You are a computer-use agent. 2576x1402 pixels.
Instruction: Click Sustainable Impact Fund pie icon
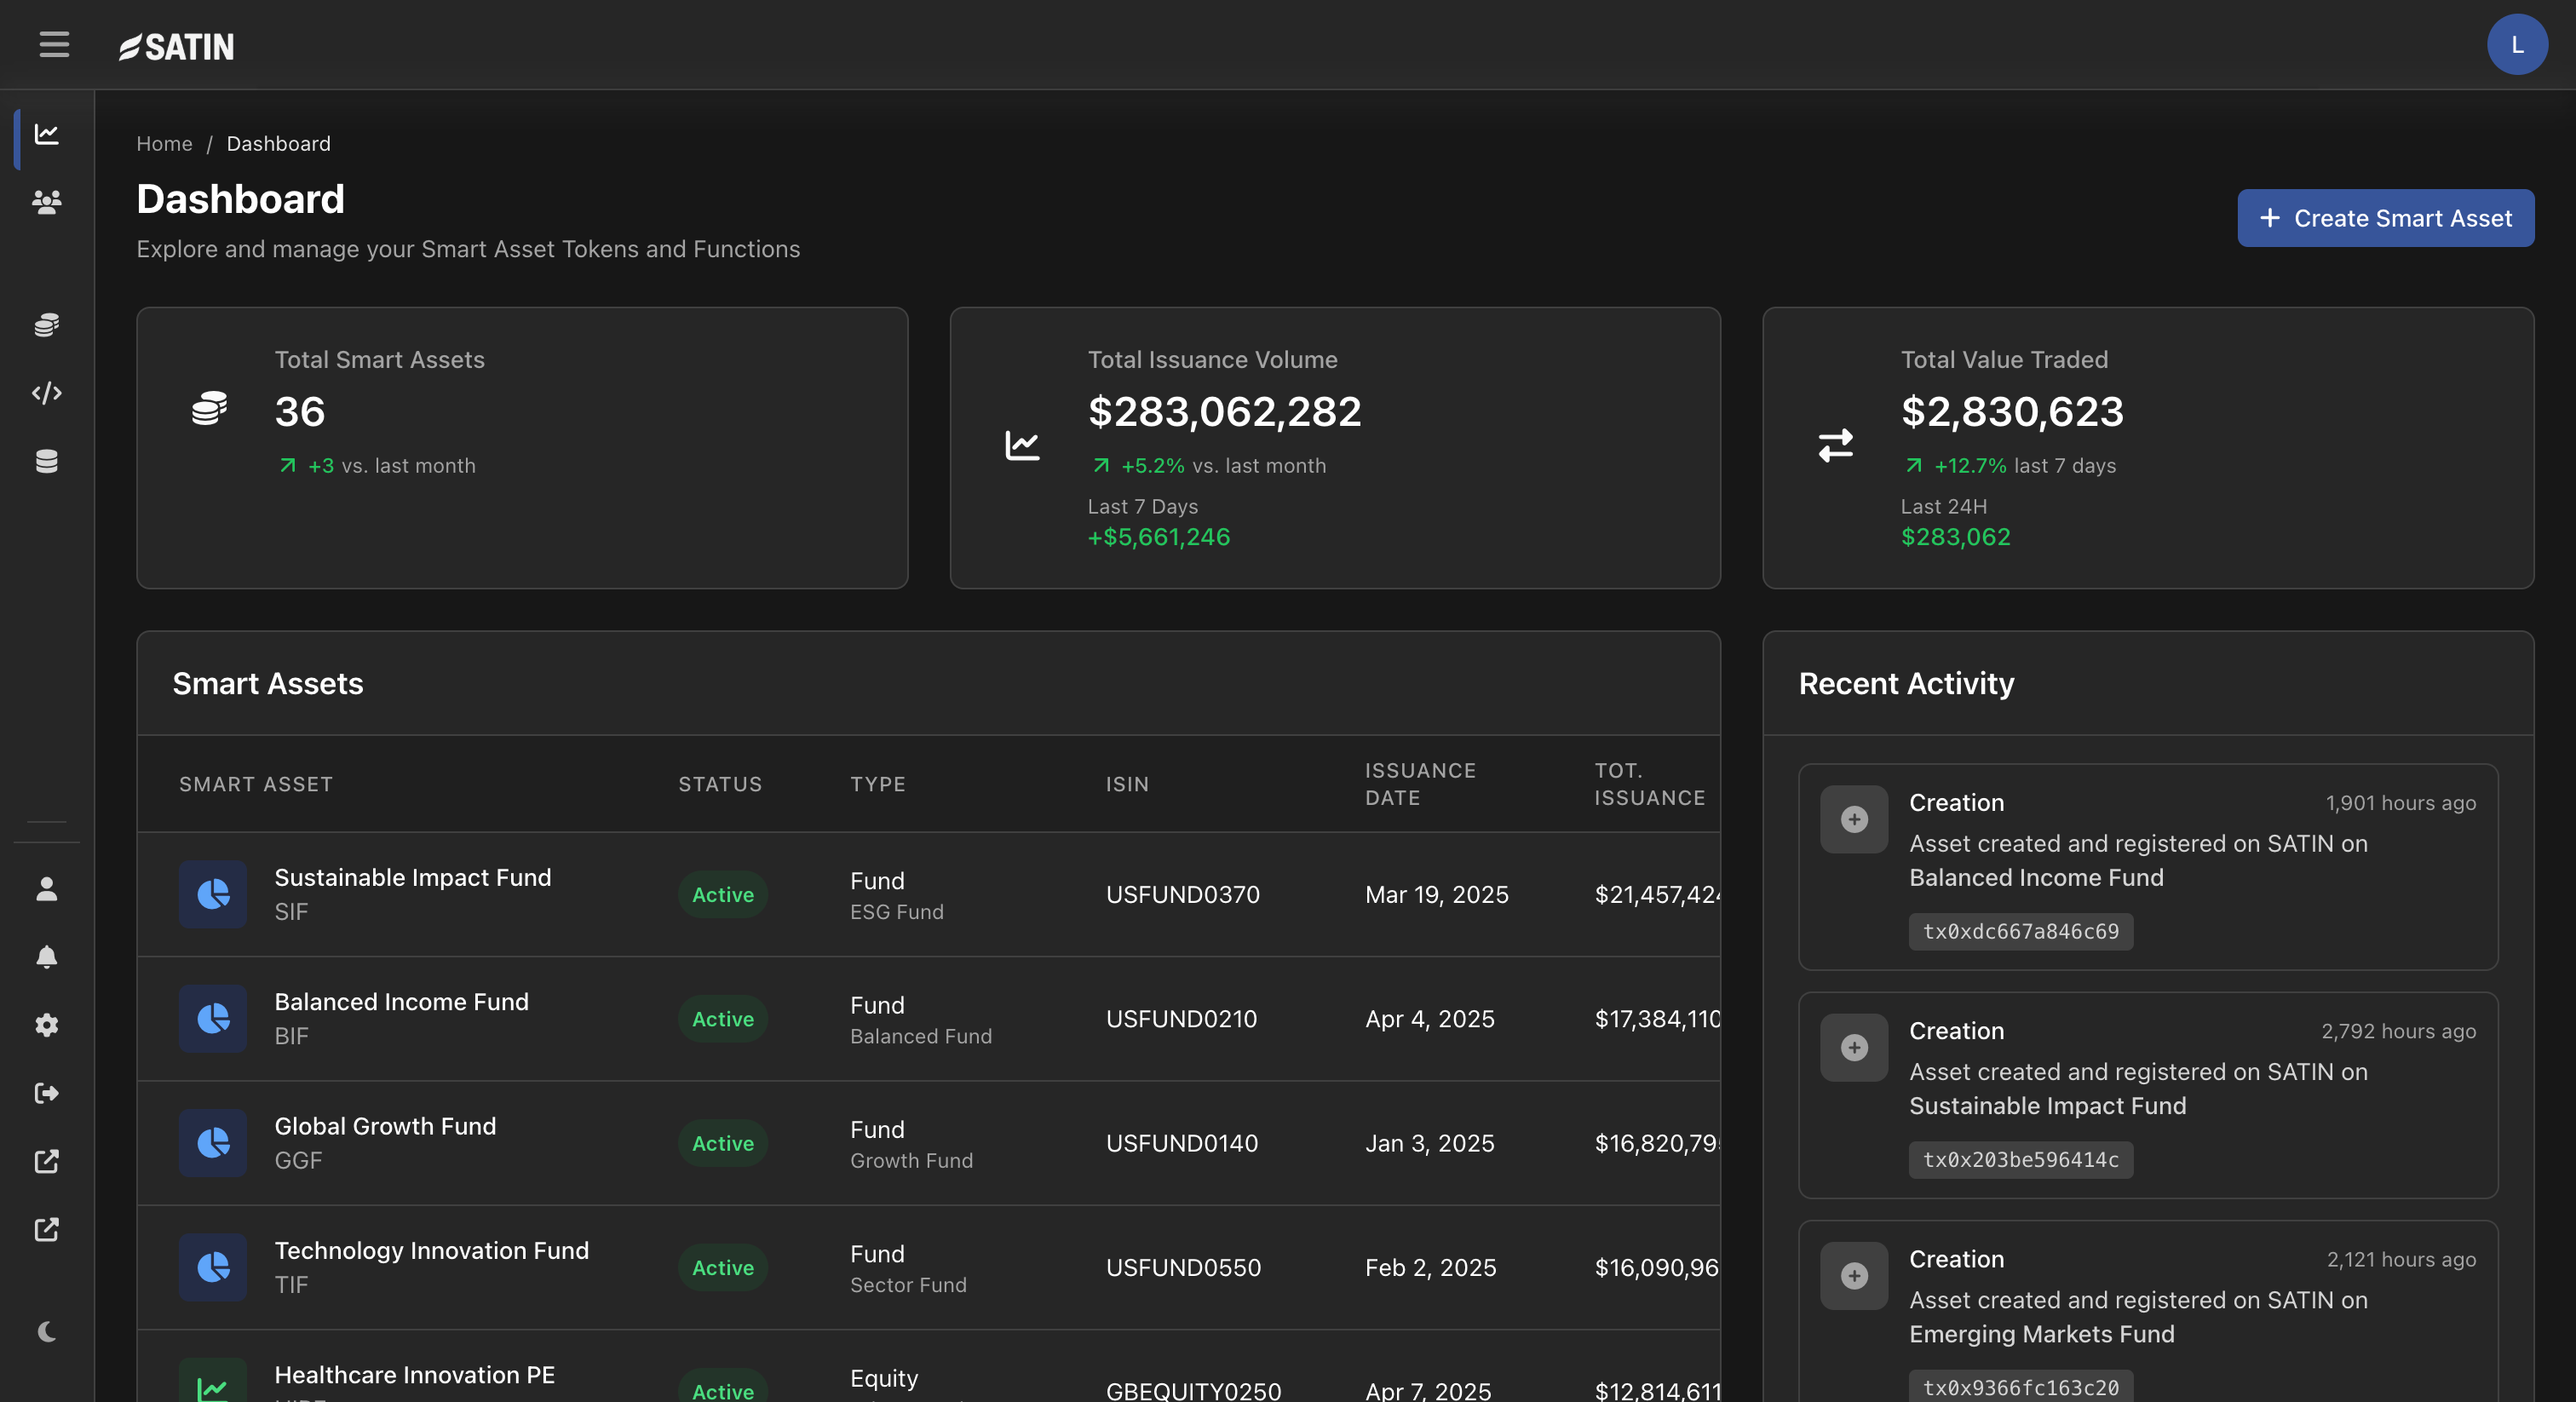point(213,894)
